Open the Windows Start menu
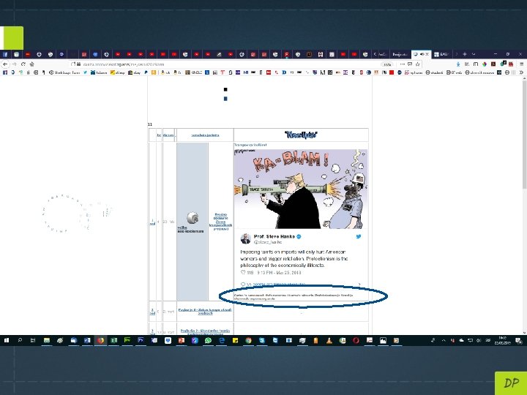The width and height of the screenshot is (527, 395). coord(7,340)
